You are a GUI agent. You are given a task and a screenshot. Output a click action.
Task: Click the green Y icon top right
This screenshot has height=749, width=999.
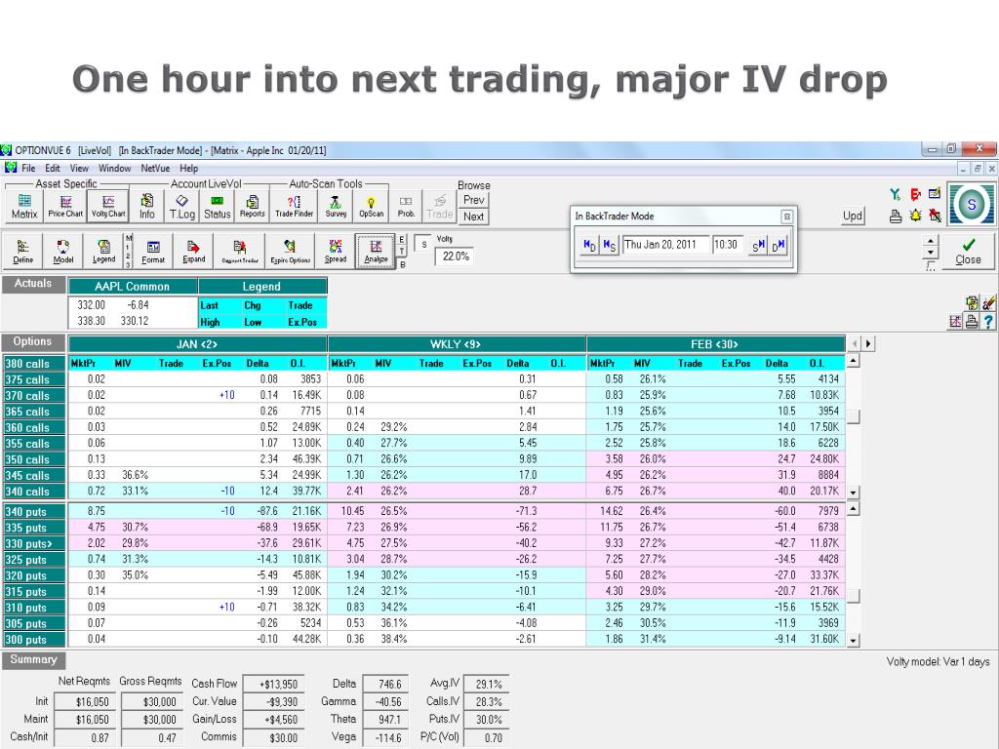click(x=896, y=195)
